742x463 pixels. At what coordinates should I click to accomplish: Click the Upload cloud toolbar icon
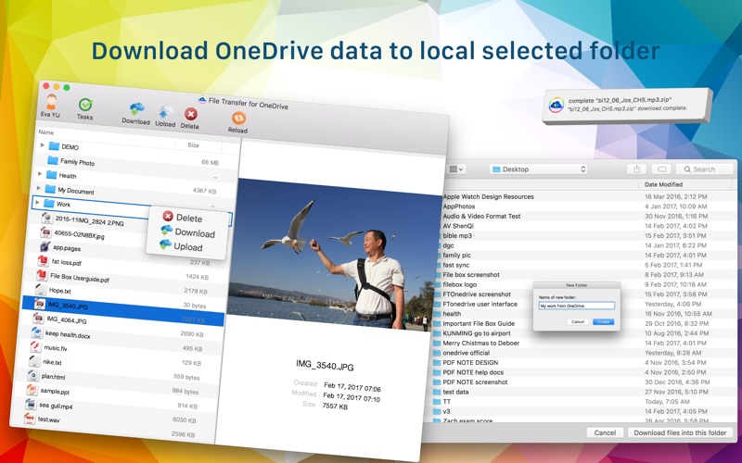(166, 112)
